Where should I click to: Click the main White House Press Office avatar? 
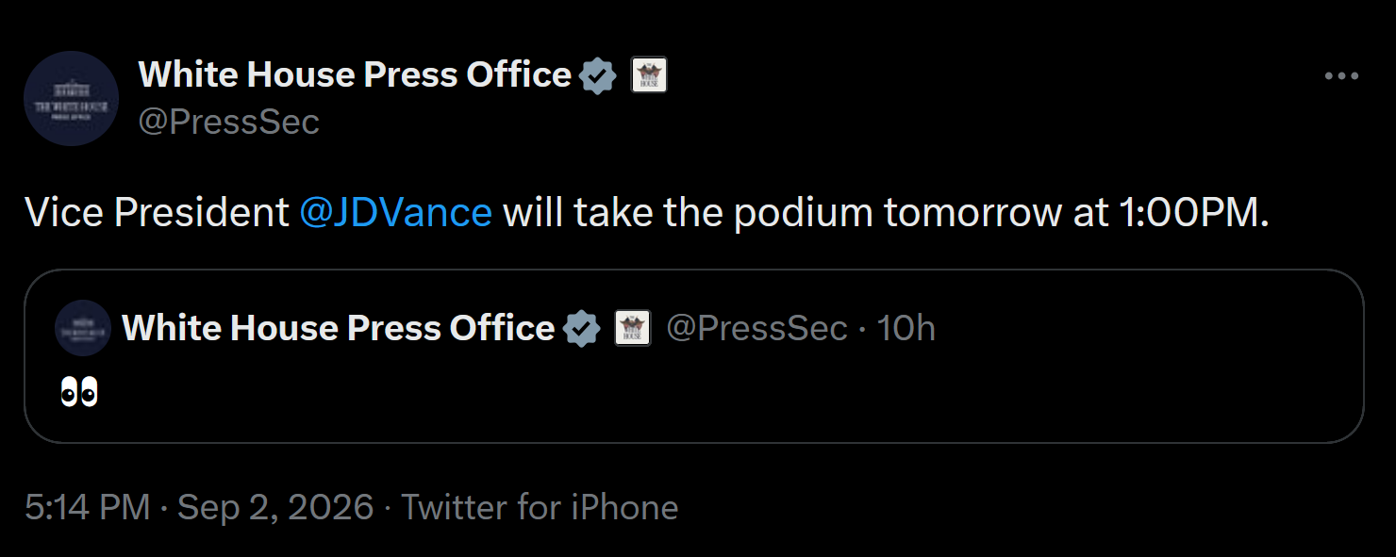click(x=71, y=98)
